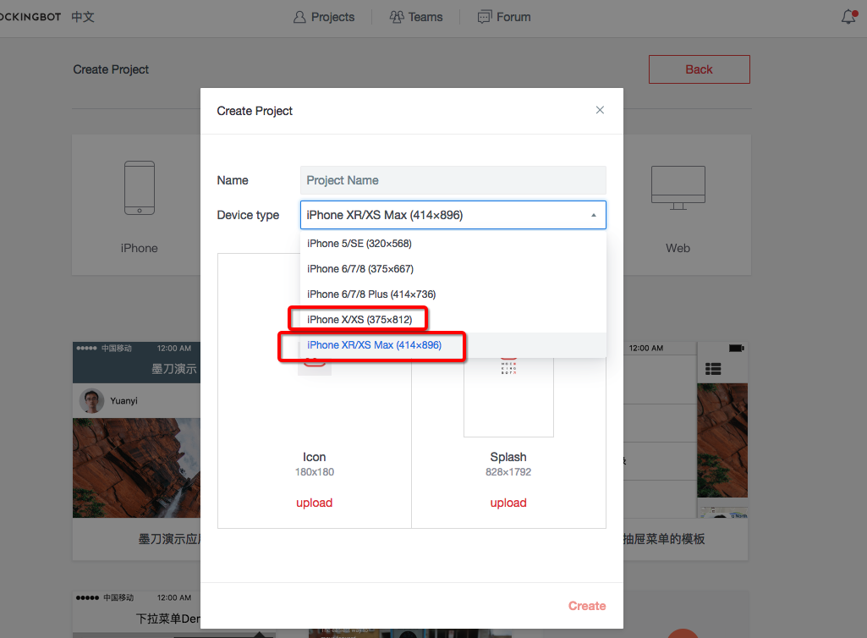Choose iPhone 6/7/8 Plus (414×736) option
This screenshot has width=867, height=638.
click(371, 294)
